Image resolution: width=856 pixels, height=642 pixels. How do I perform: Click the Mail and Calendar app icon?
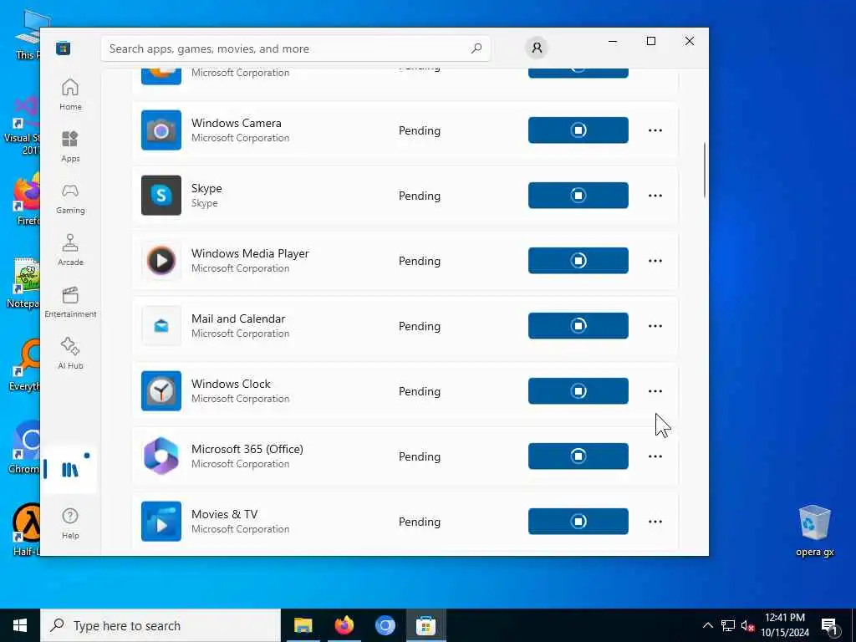[161, 325]
